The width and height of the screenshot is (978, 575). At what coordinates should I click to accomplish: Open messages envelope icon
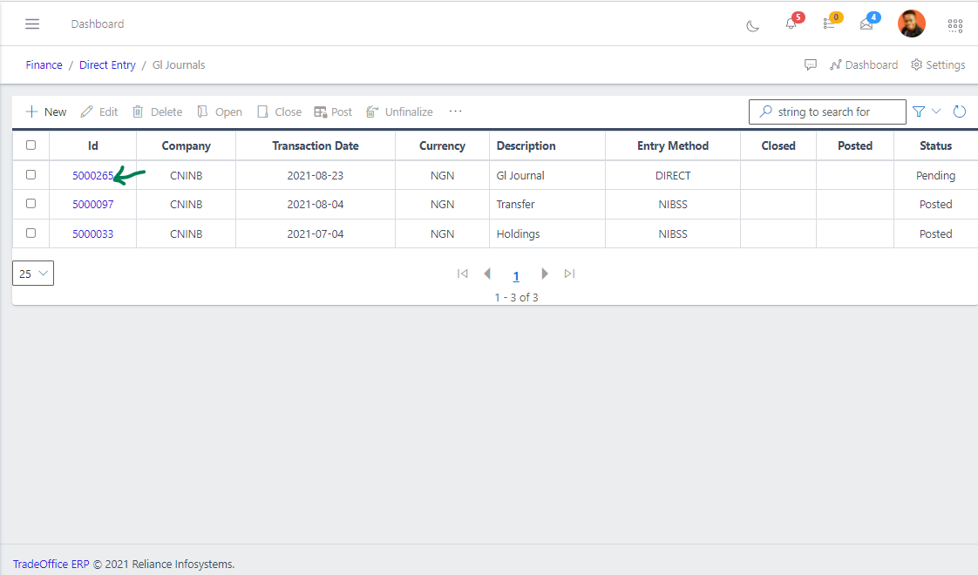click(x=866, y=24)
